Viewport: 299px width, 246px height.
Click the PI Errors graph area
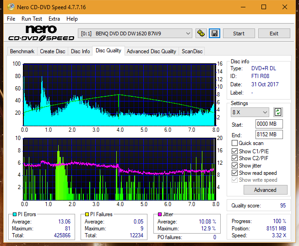[120, 95]
